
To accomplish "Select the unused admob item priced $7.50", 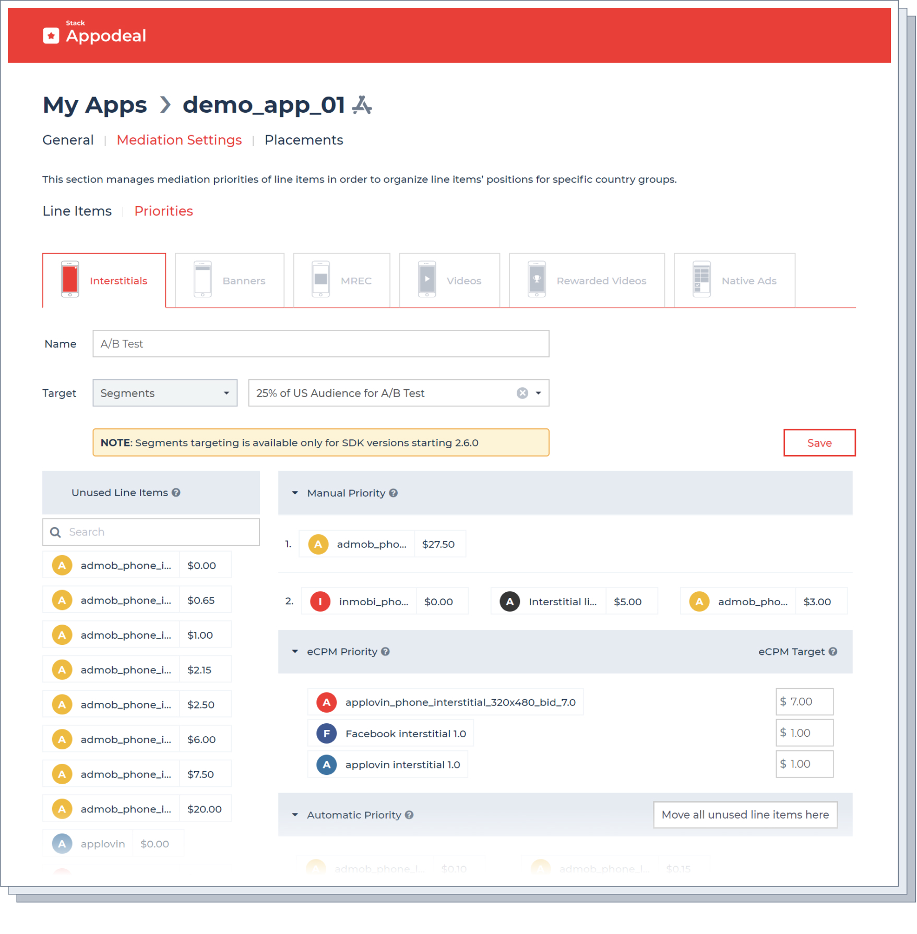I will point(137,774).
